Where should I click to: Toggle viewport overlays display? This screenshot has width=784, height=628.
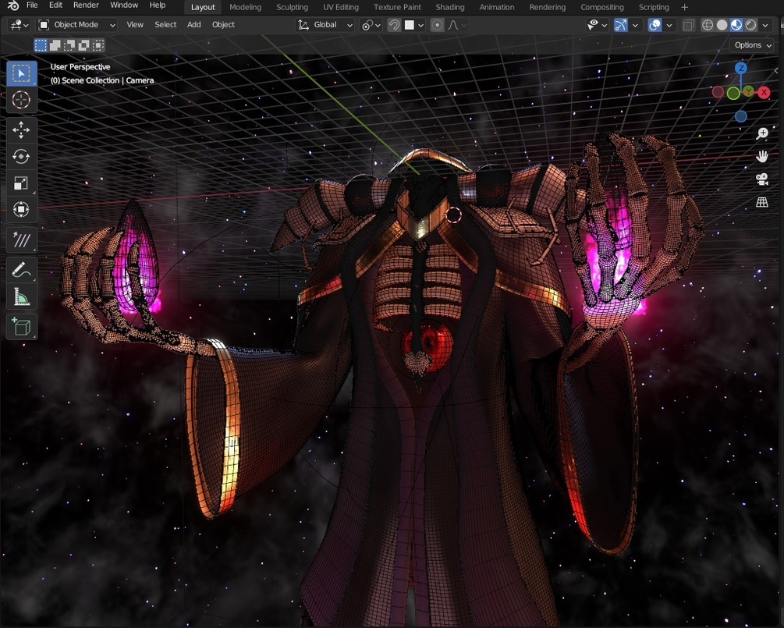click(x=655, y=24)
